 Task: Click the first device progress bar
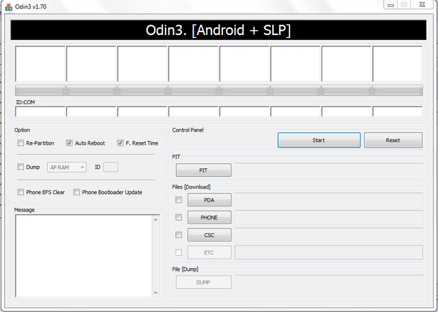point(40,91)
